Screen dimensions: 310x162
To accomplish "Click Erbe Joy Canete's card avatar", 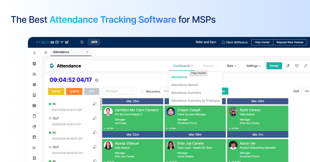I will [171, 145].
